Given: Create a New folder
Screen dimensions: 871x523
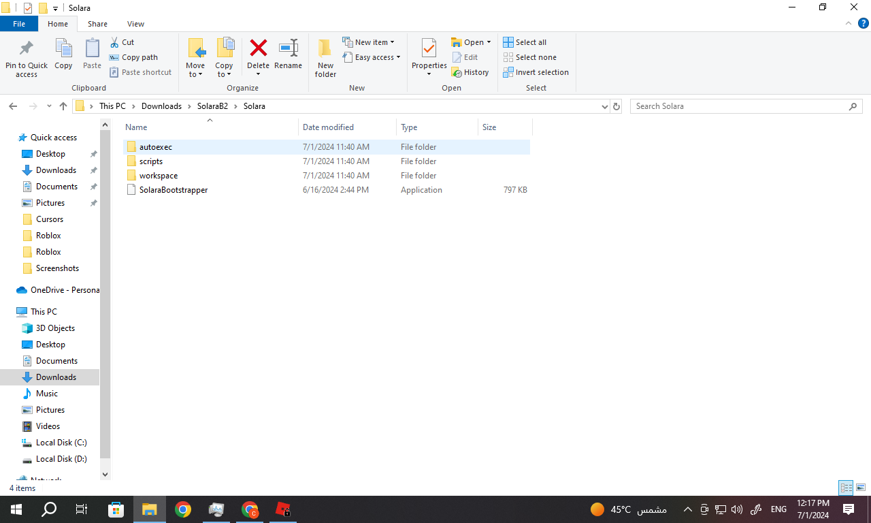Looking at the screenshot, I should [x=325, y=59].
